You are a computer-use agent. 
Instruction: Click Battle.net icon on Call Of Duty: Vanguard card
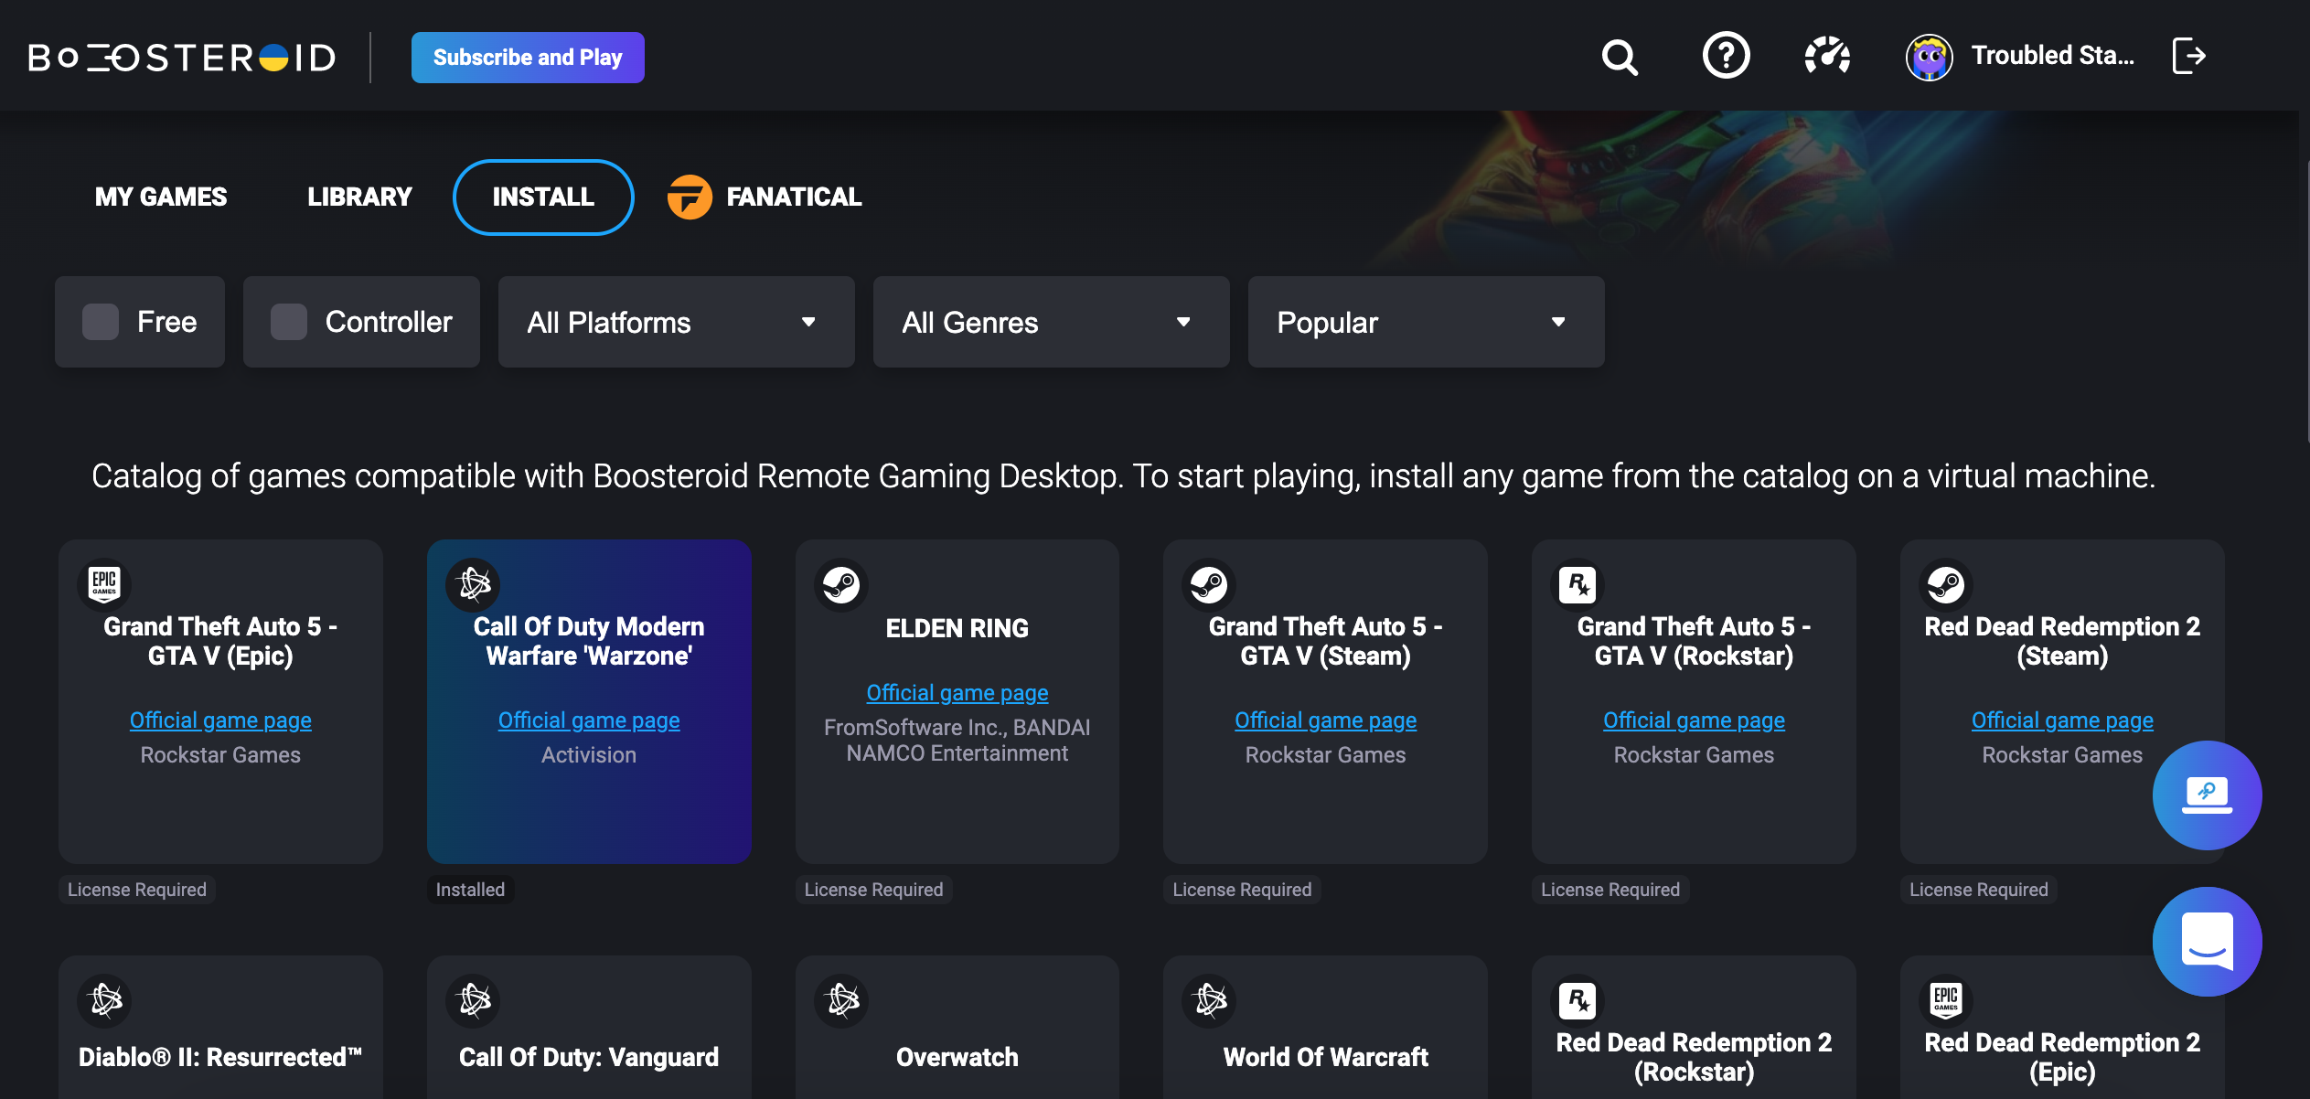[474, 999]
